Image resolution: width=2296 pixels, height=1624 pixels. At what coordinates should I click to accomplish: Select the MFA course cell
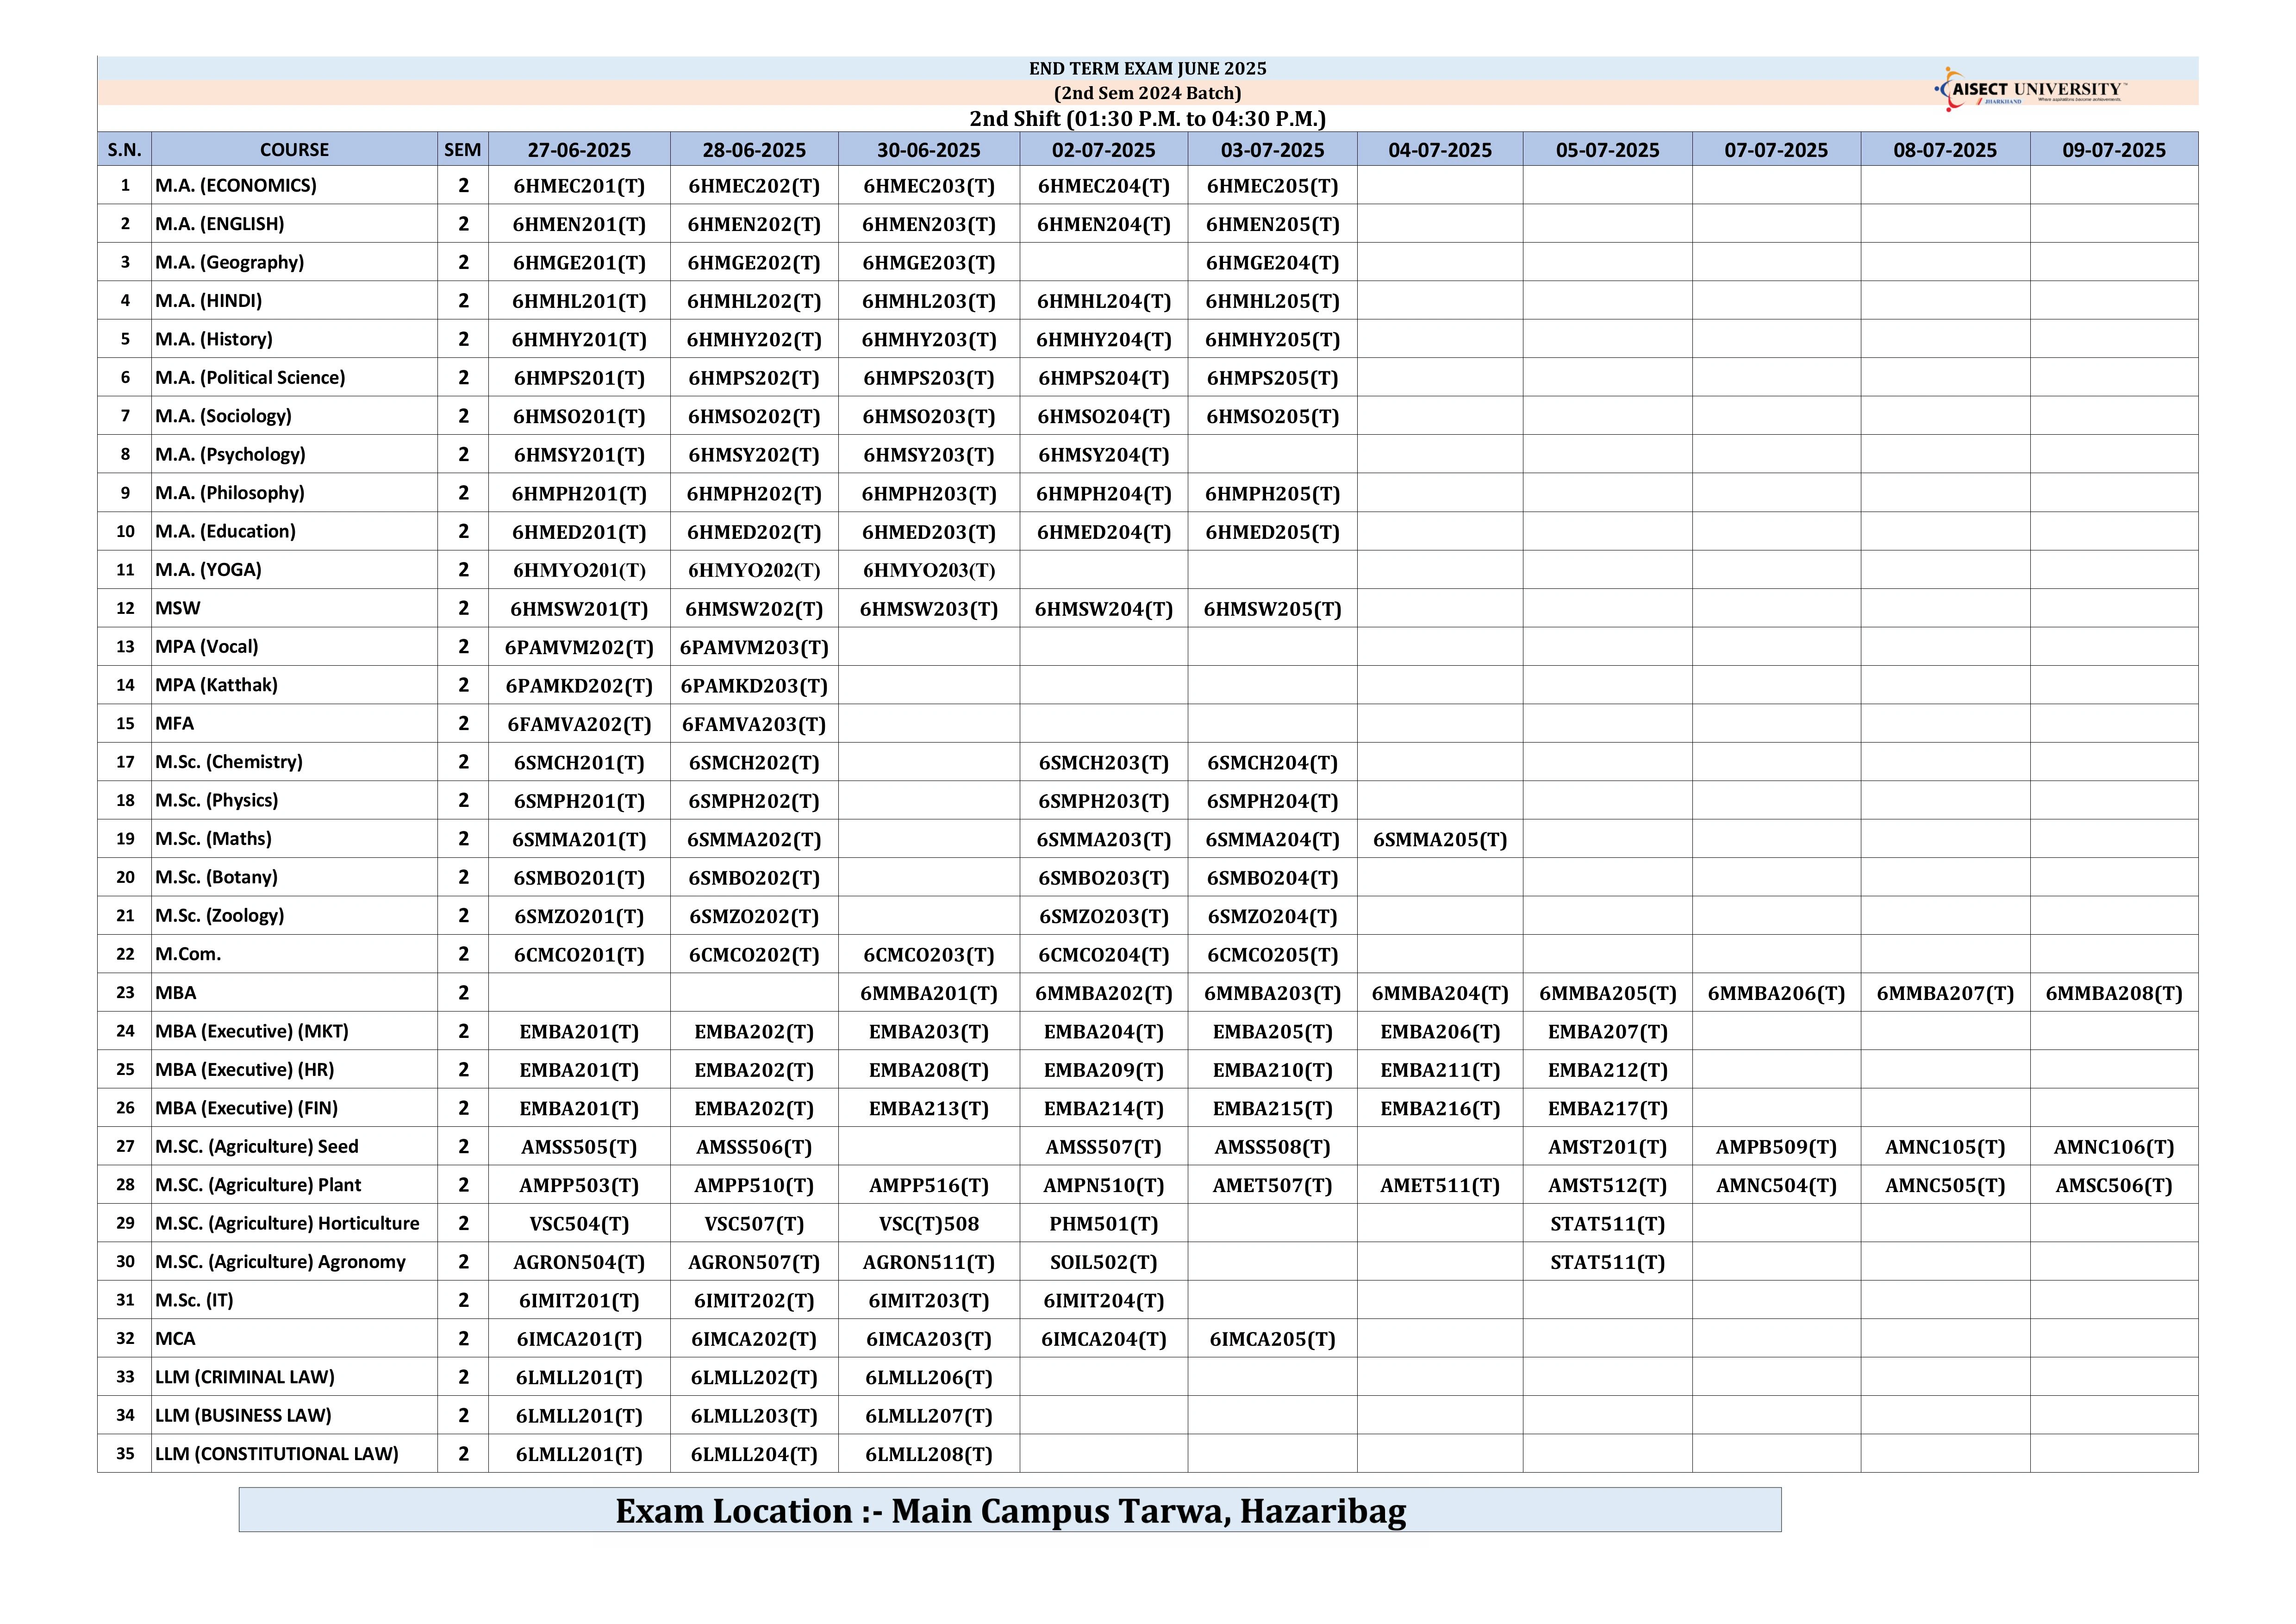tap(294, 723)
